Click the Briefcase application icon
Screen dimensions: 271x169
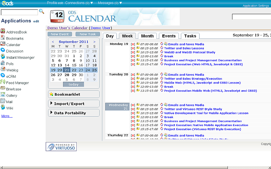[3, 89]
